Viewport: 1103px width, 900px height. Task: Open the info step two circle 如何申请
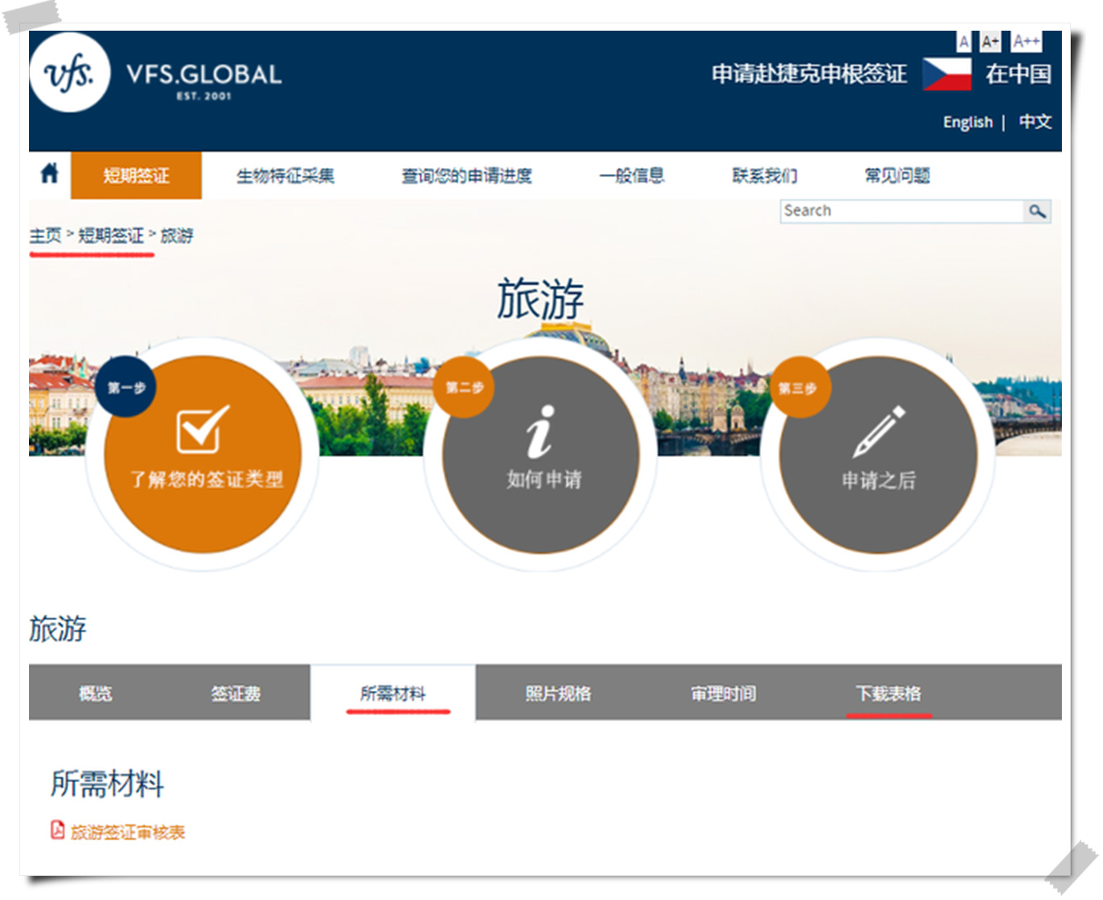click(x=541, y=454)
